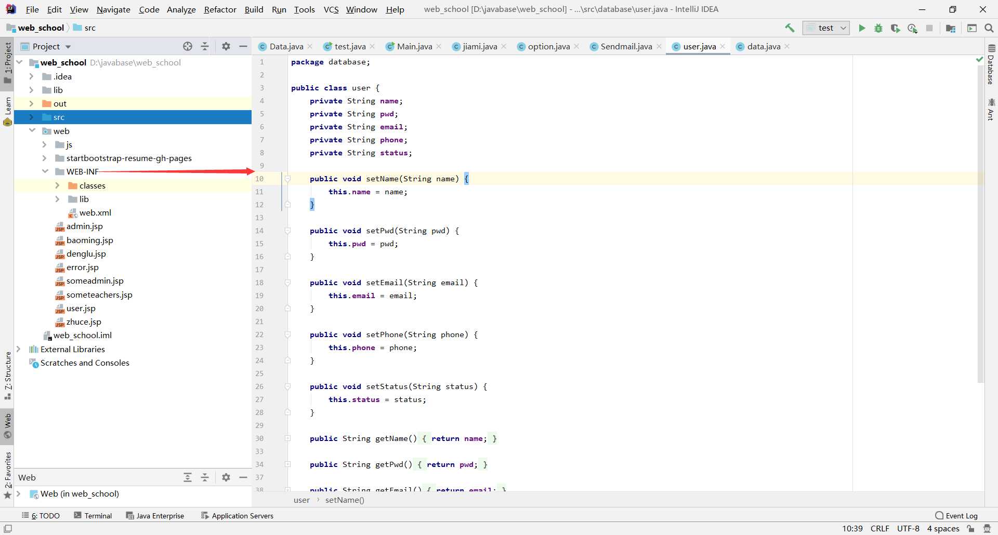Hide the Project panel
998x535 pixels.
click(x=243, y=46)
